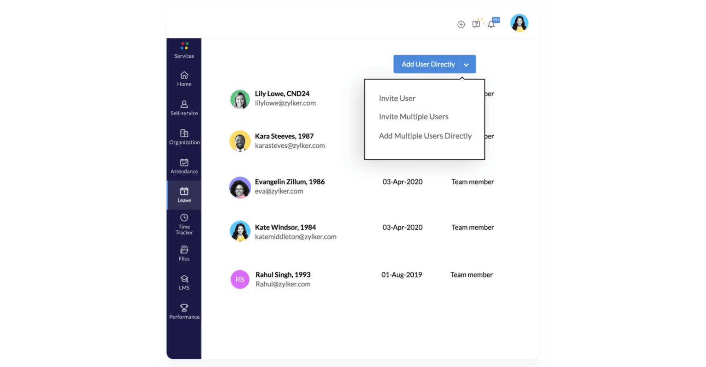706x367 pixels.
Task: Open the Attendance module icon
Action: click(x=184, y=163)
